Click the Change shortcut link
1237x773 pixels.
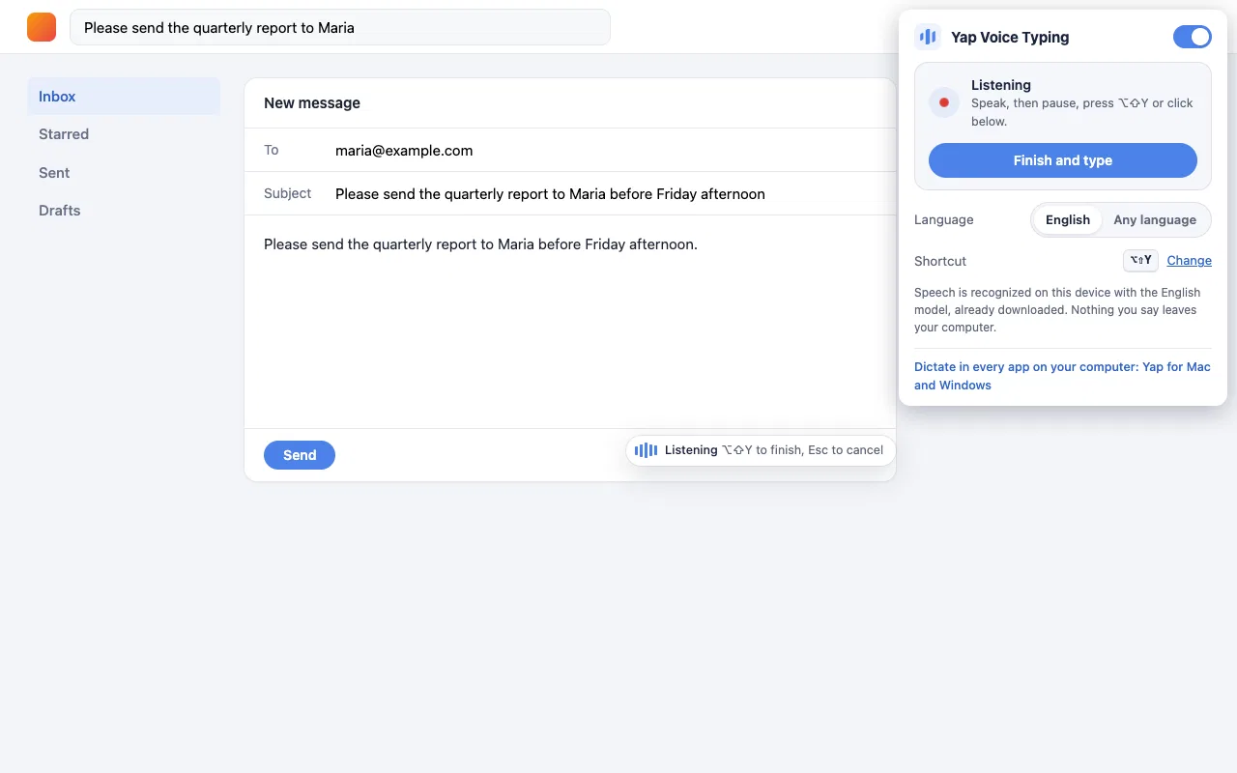coord(1189,261)
